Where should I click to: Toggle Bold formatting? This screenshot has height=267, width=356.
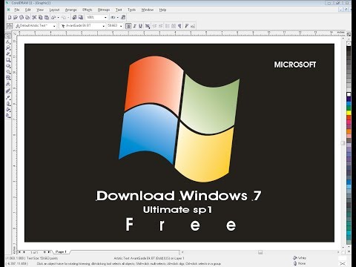(128, 26)
